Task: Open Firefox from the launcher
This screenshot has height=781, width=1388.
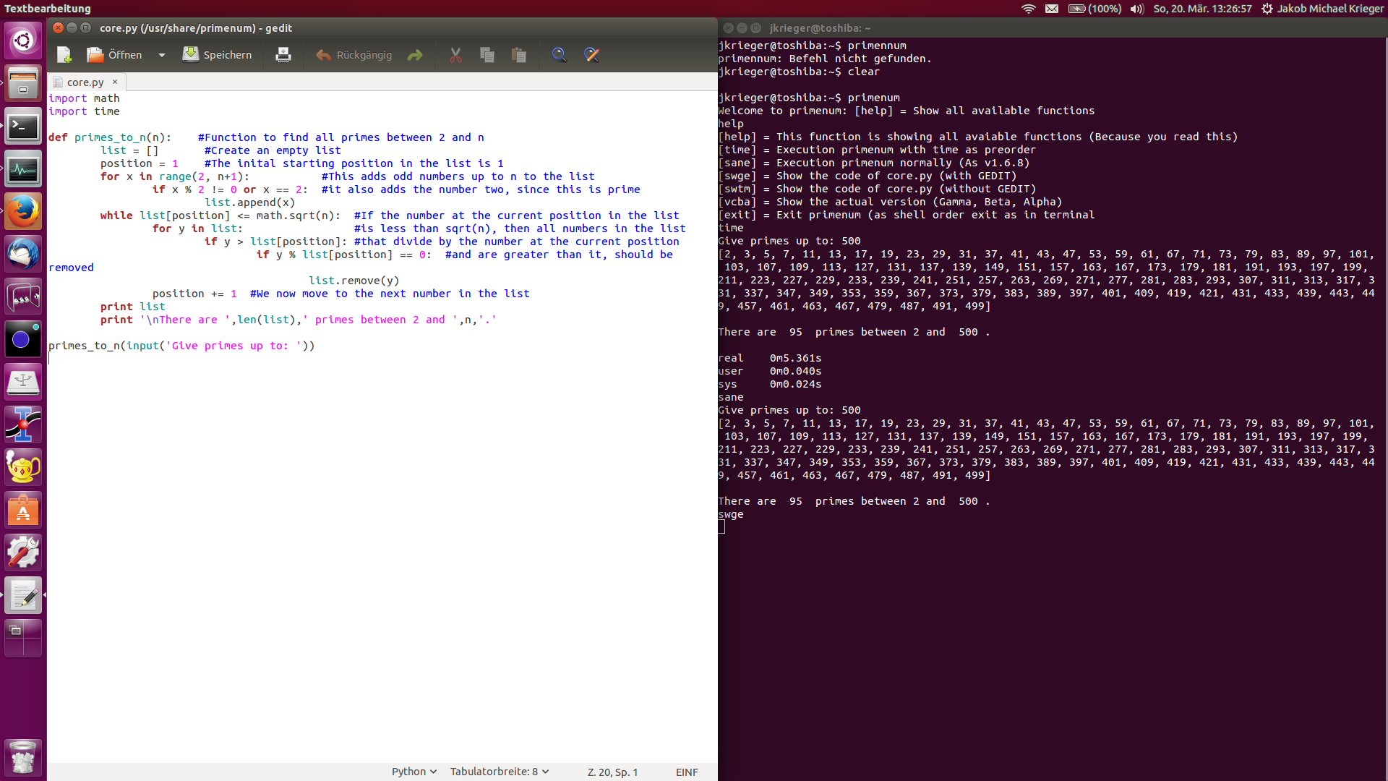Action: click(x=23, y=212)
